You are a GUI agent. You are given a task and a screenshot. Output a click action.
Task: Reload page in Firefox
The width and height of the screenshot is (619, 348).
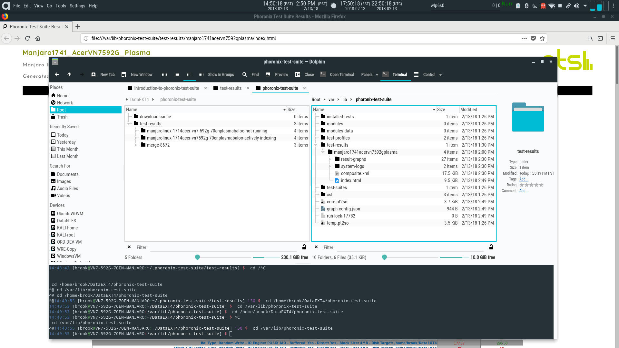(27, 38)
